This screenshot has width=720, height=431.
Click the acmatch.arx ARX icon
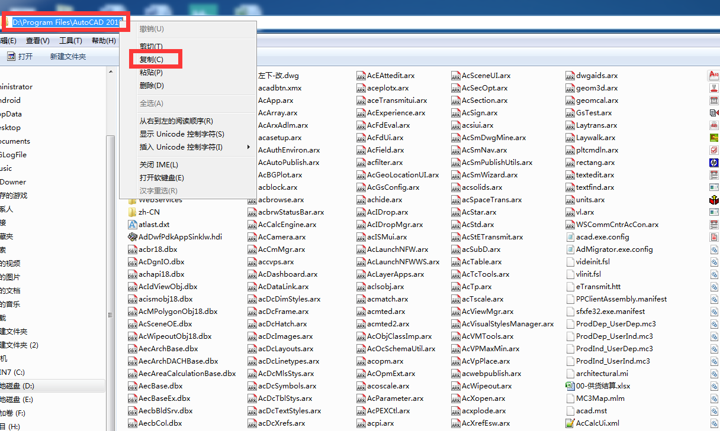(361, 299)
